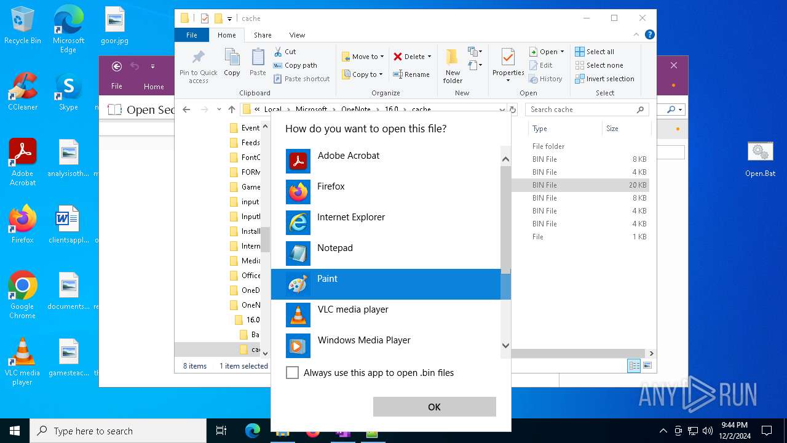
Task: Open the File tab in Explorer
Action: click(192, 35)
